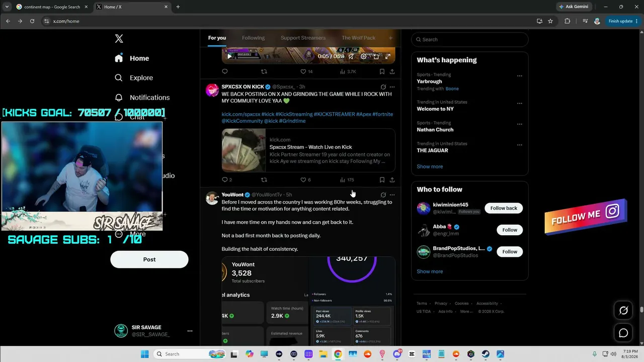This screenshot has width=644, height=362.
Task: Open Grok actions on SPXCSX post
Action: 383,87
